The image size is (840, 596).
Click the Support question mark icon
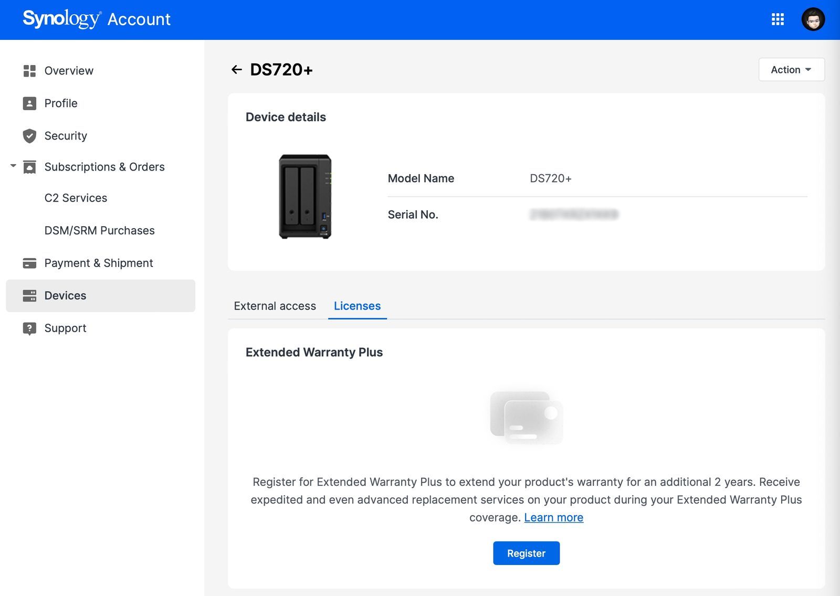[x=29, y=328]
